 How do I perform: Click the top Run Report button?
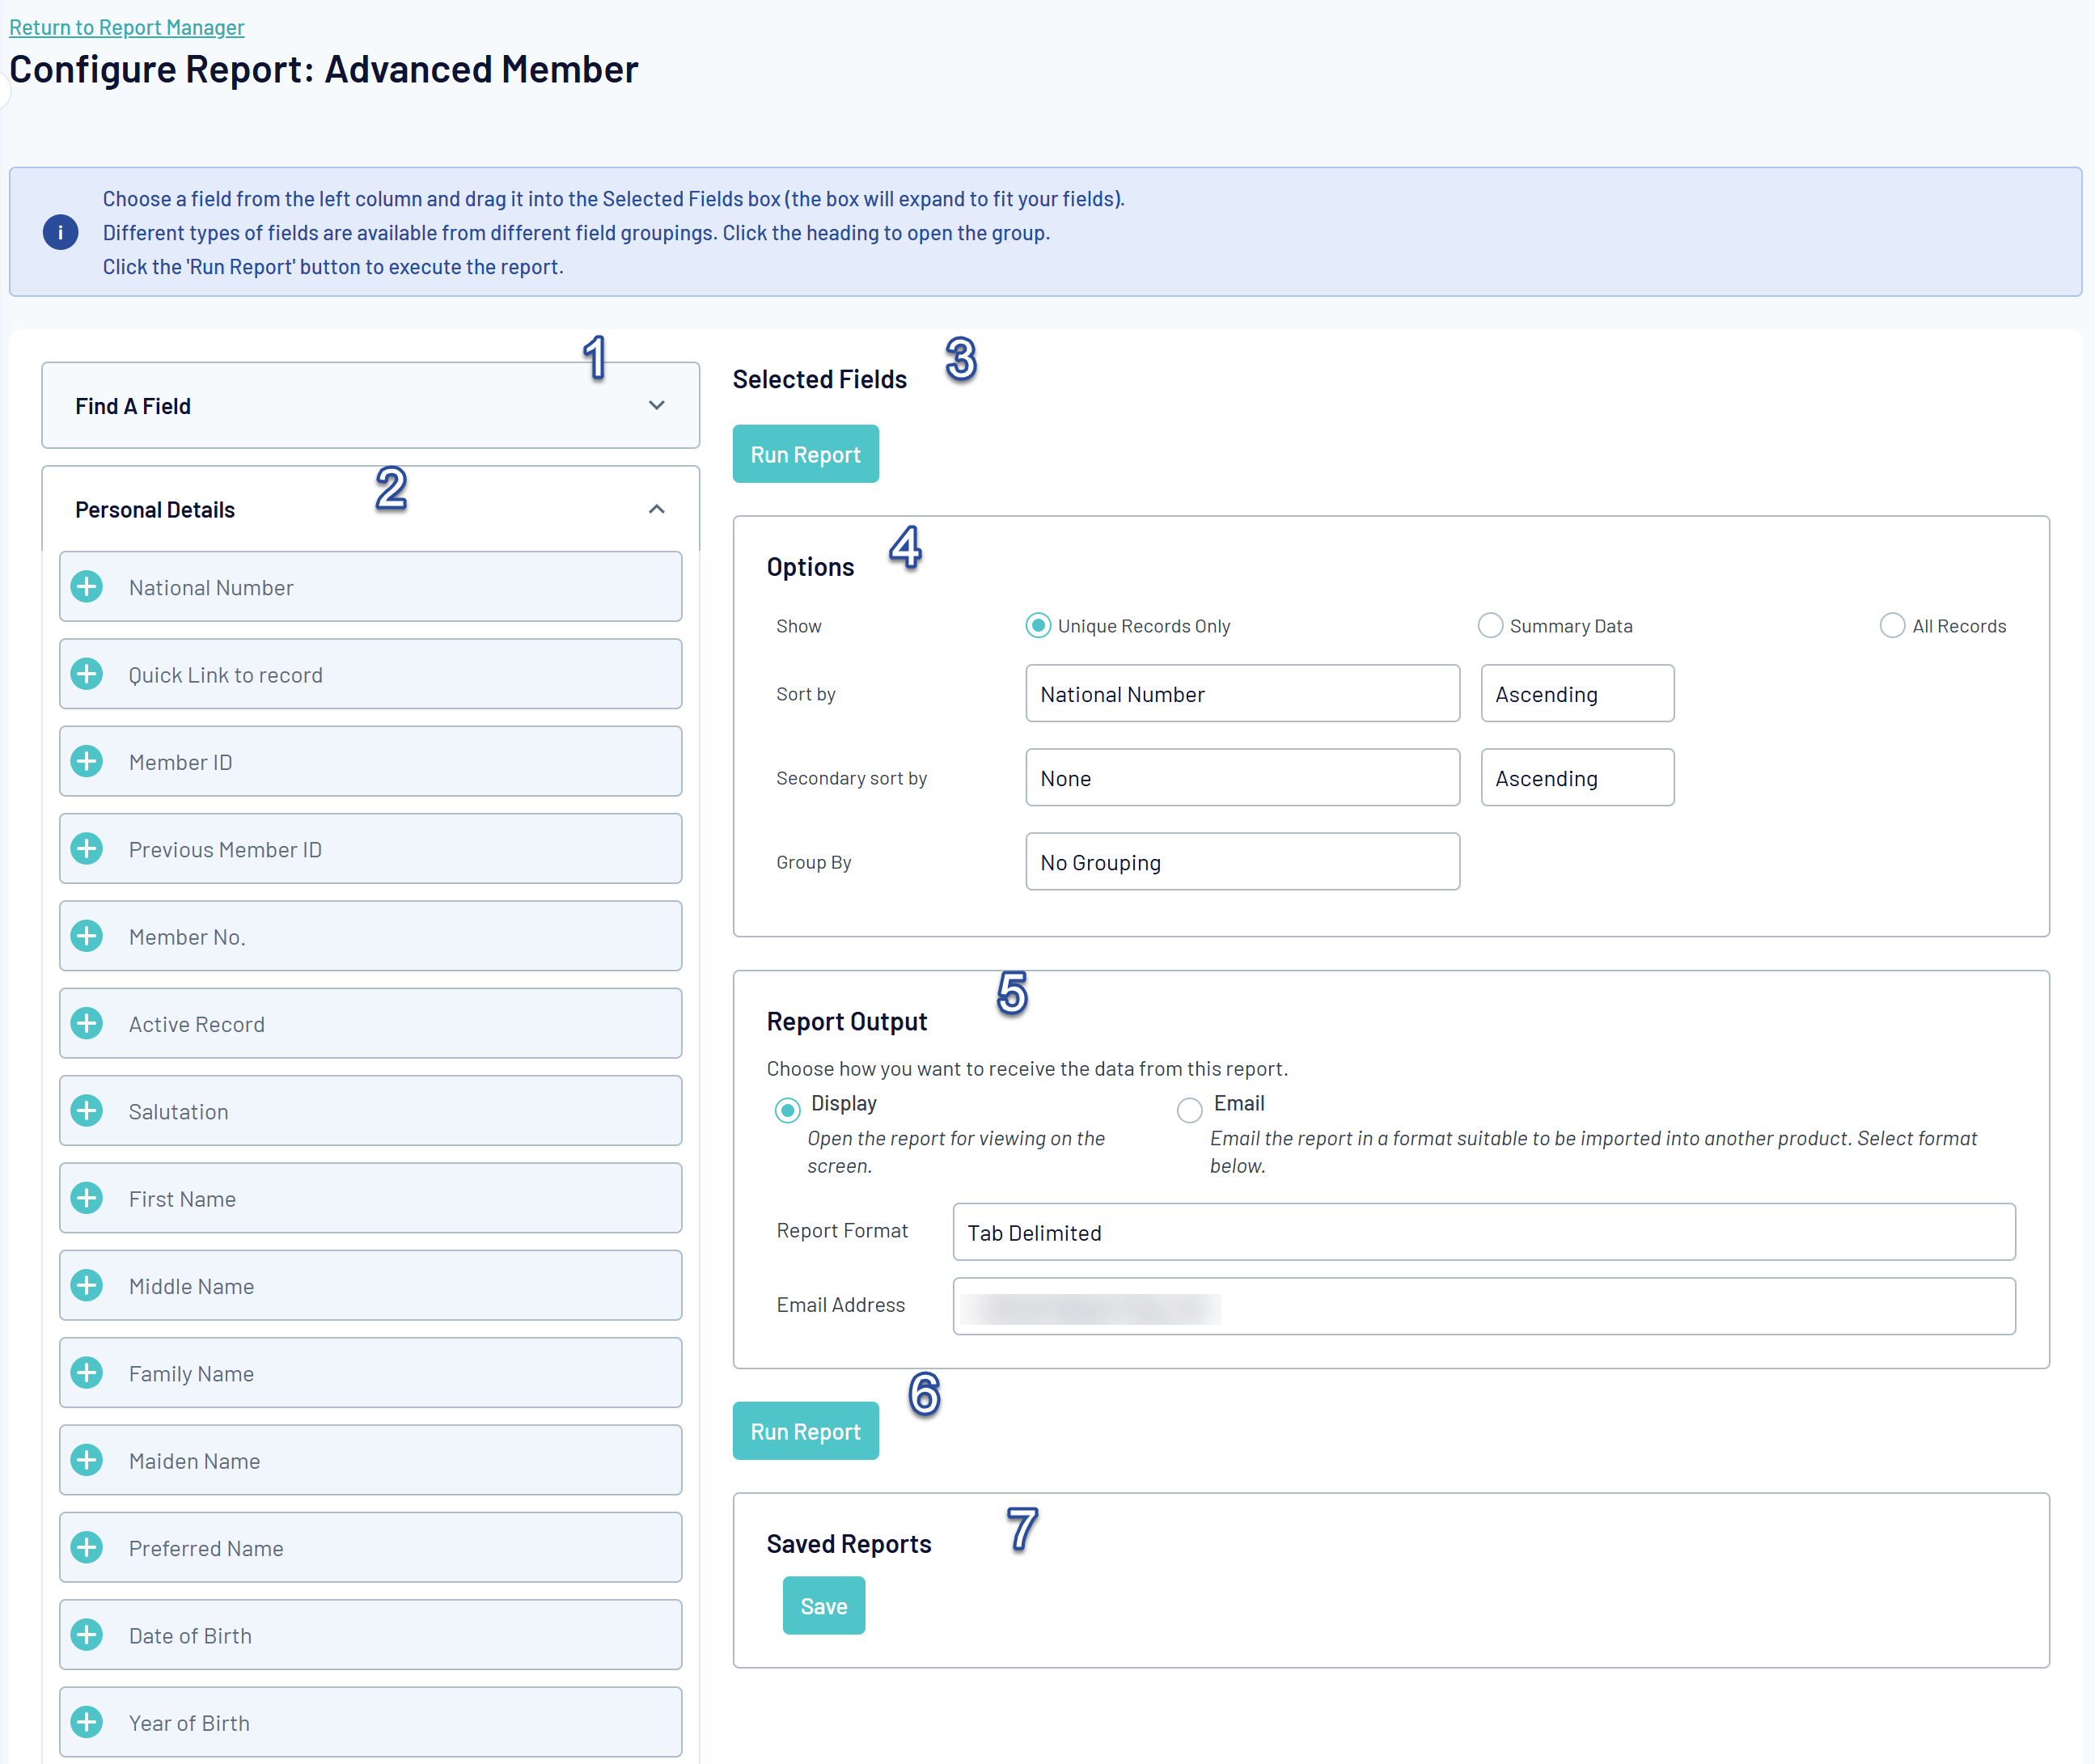point(805,454)
